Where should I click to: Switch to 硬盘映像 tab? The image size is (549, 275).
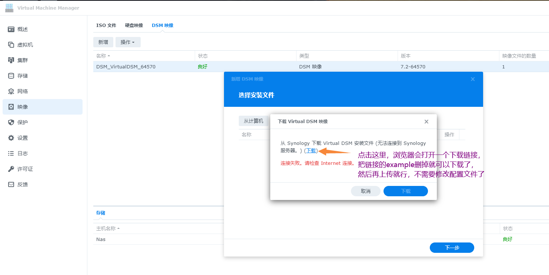pyautogui.click(x=134, y=26)
